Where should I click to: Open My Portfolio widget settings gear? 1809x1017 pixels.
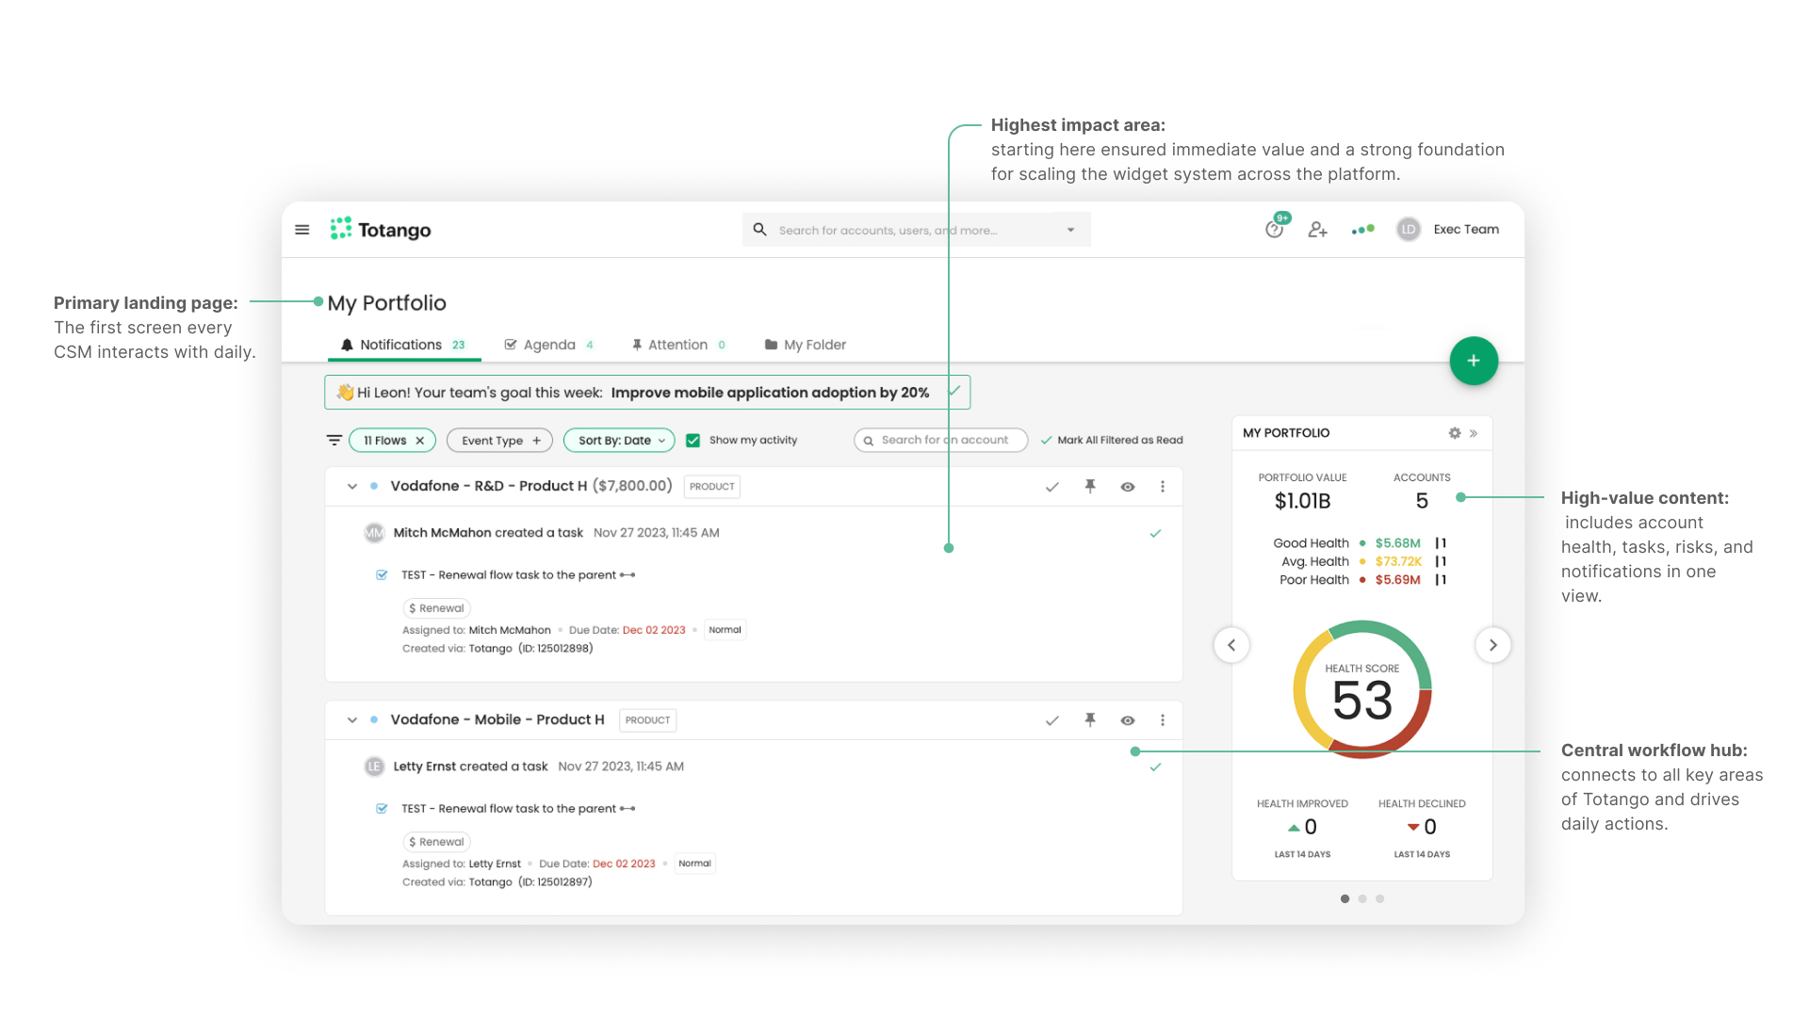point(1455,433)
